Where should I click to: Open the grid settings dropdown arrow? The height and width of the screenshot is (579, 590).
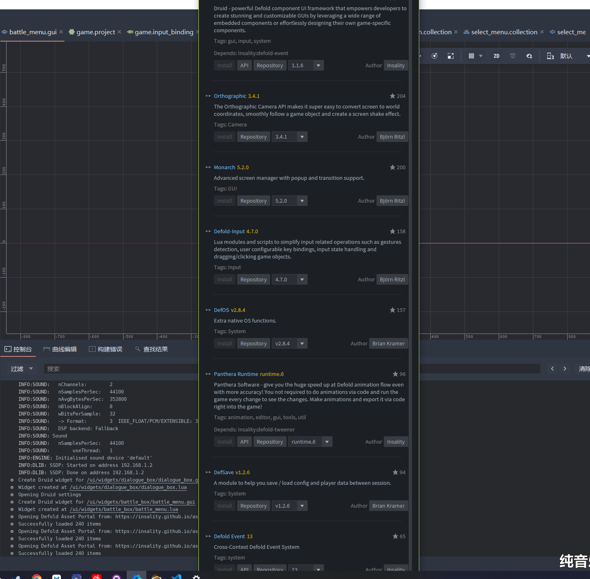click(481, 56)
